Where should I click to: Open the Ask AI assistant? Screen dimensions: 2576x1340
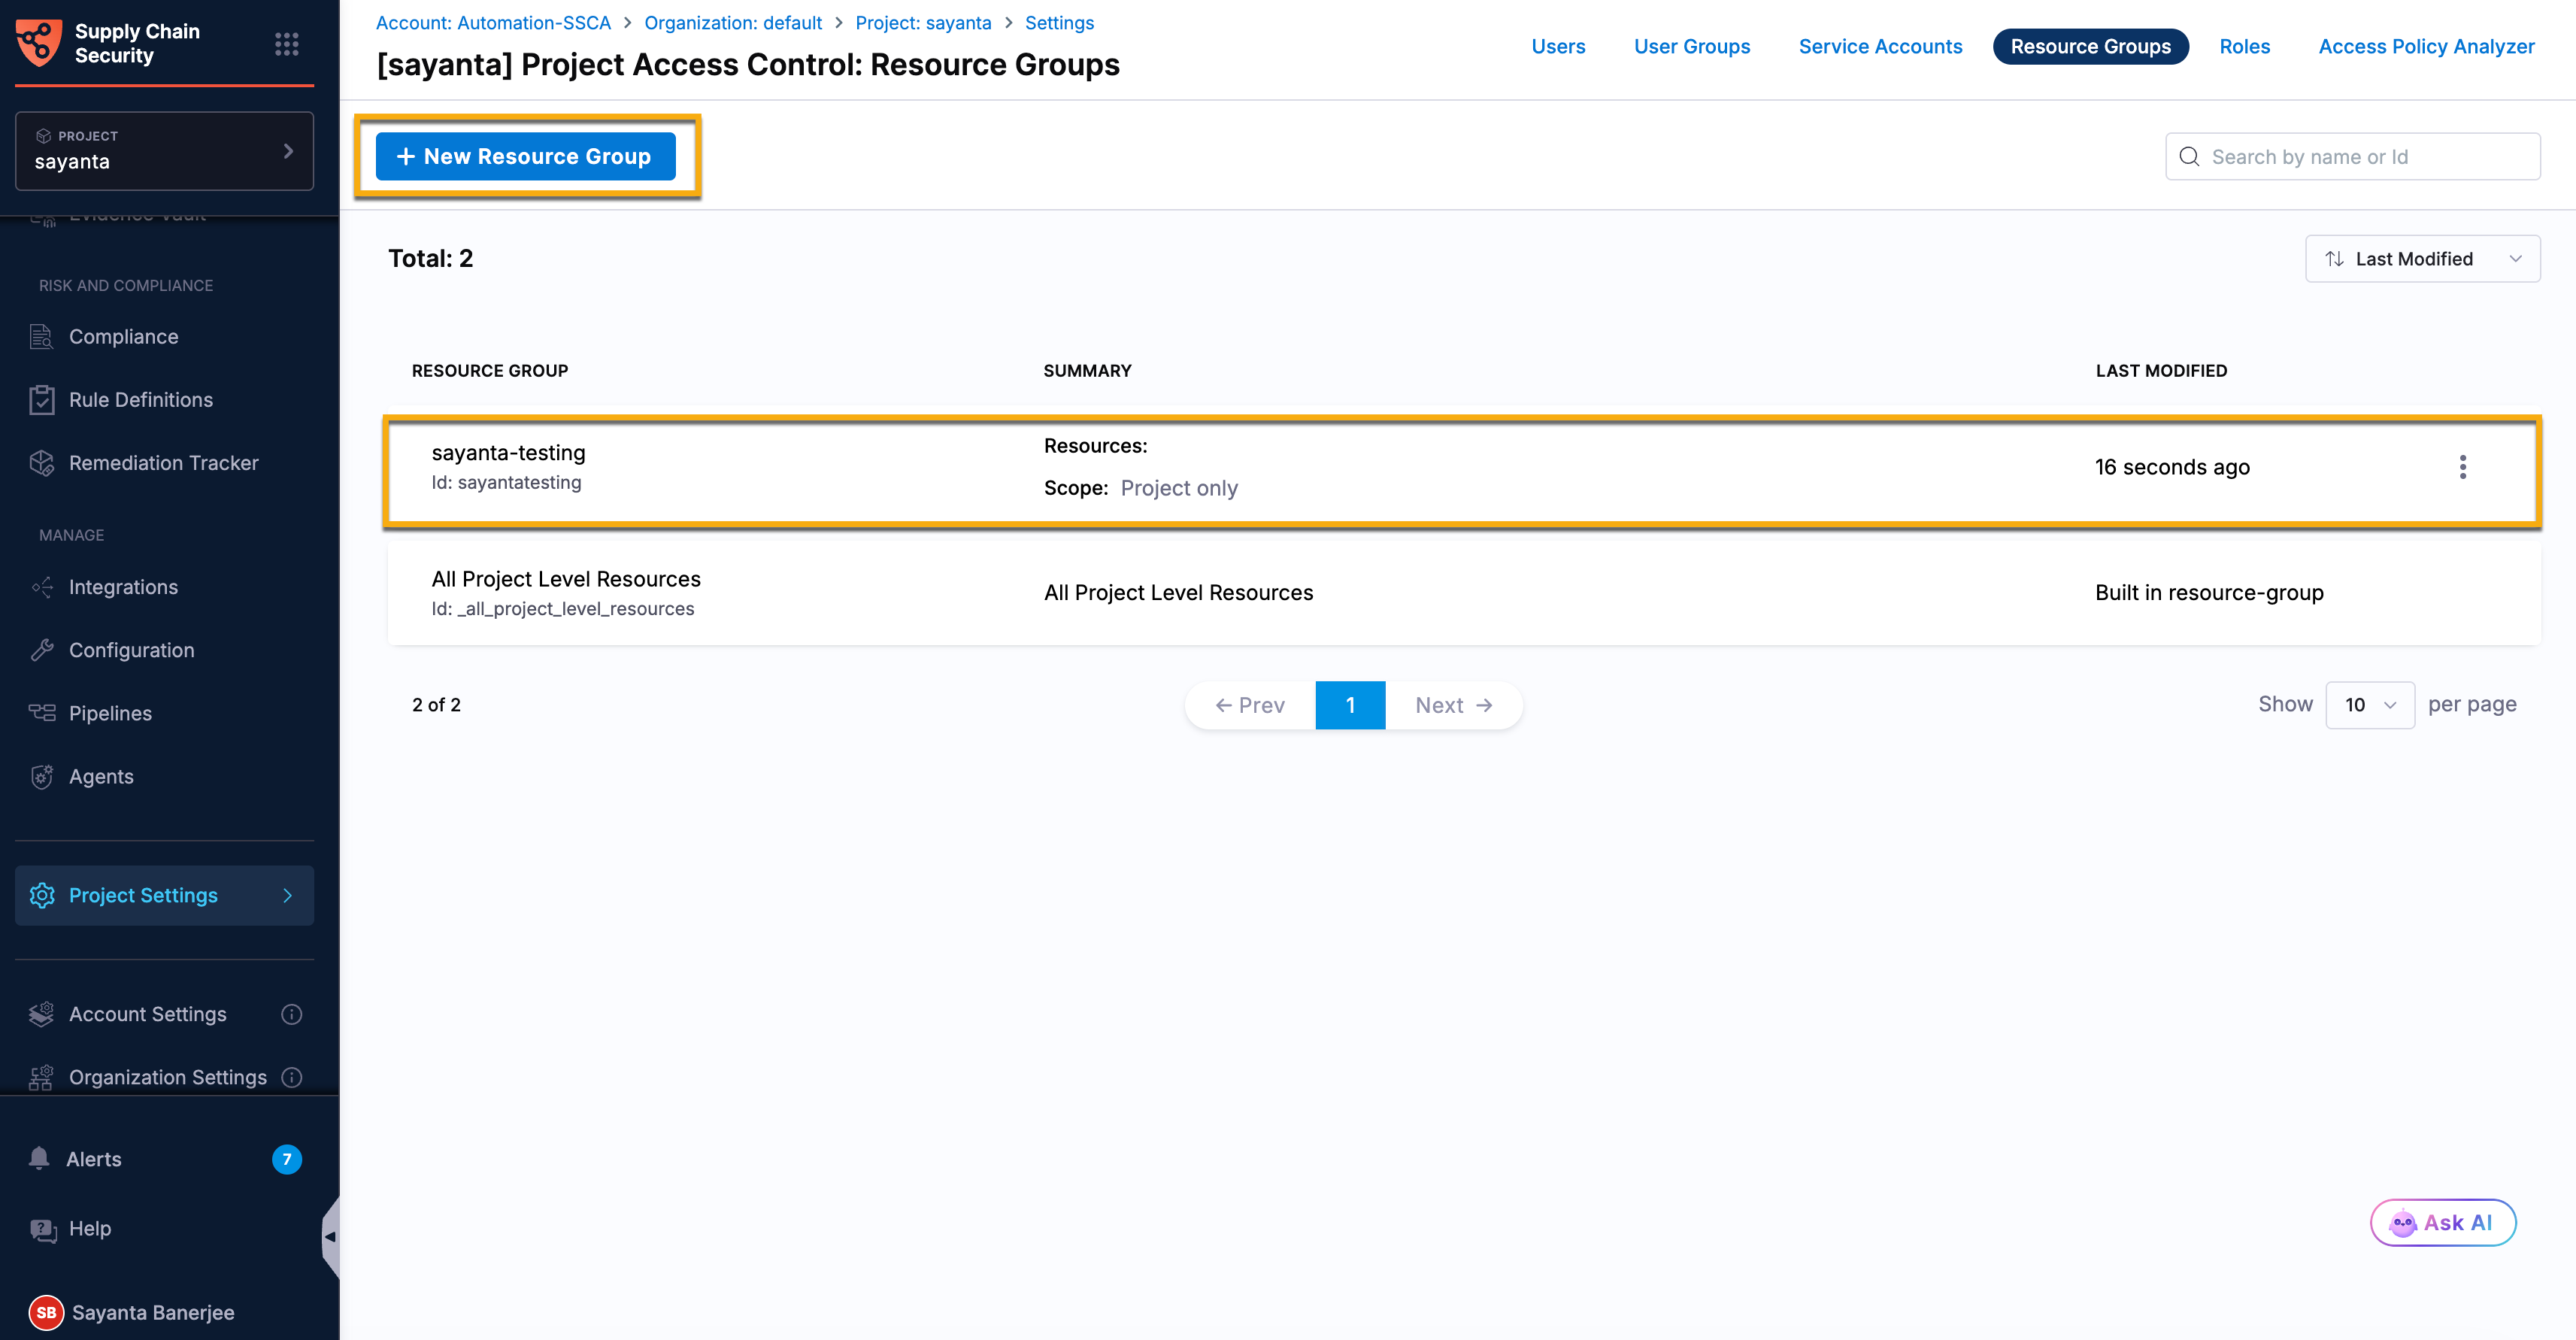tap(2443, 1222)
